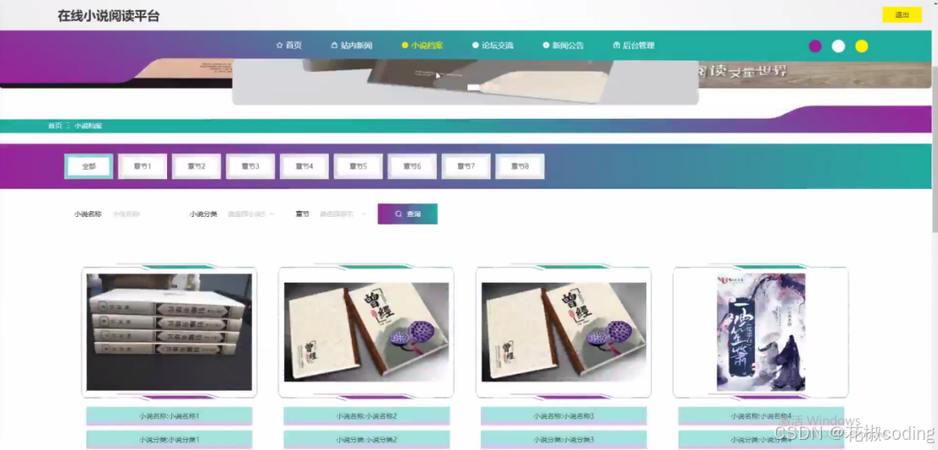938x450 pixels.
Task: Click the dot icon beside 论坛交流
Action: (x=476, y=46)
